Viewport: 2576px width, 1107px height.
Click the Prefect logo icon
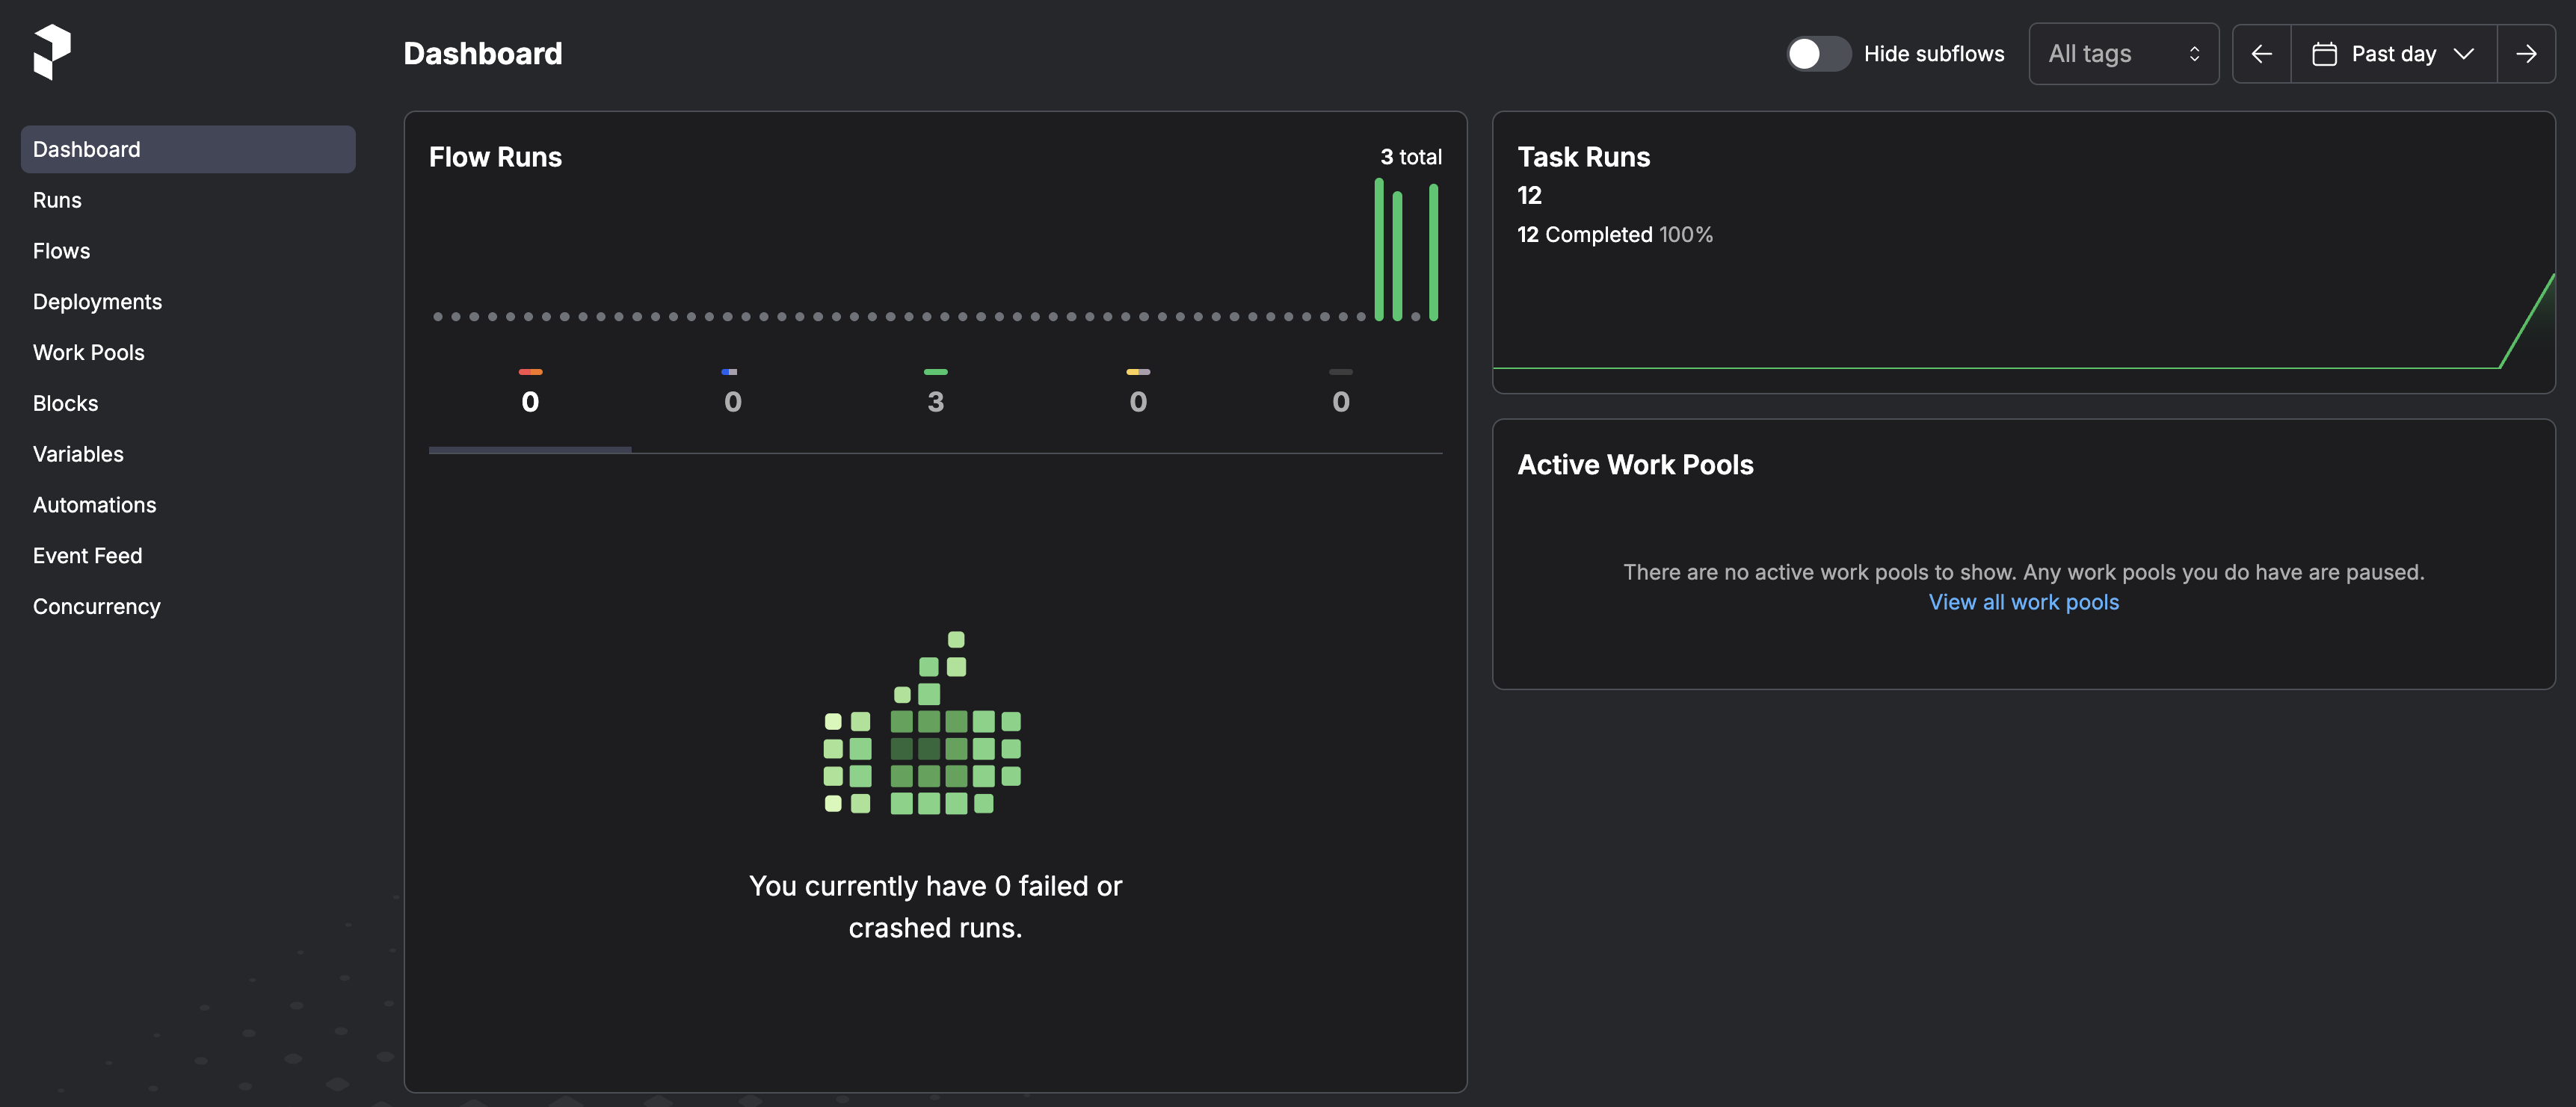click(x=52, y=52)
